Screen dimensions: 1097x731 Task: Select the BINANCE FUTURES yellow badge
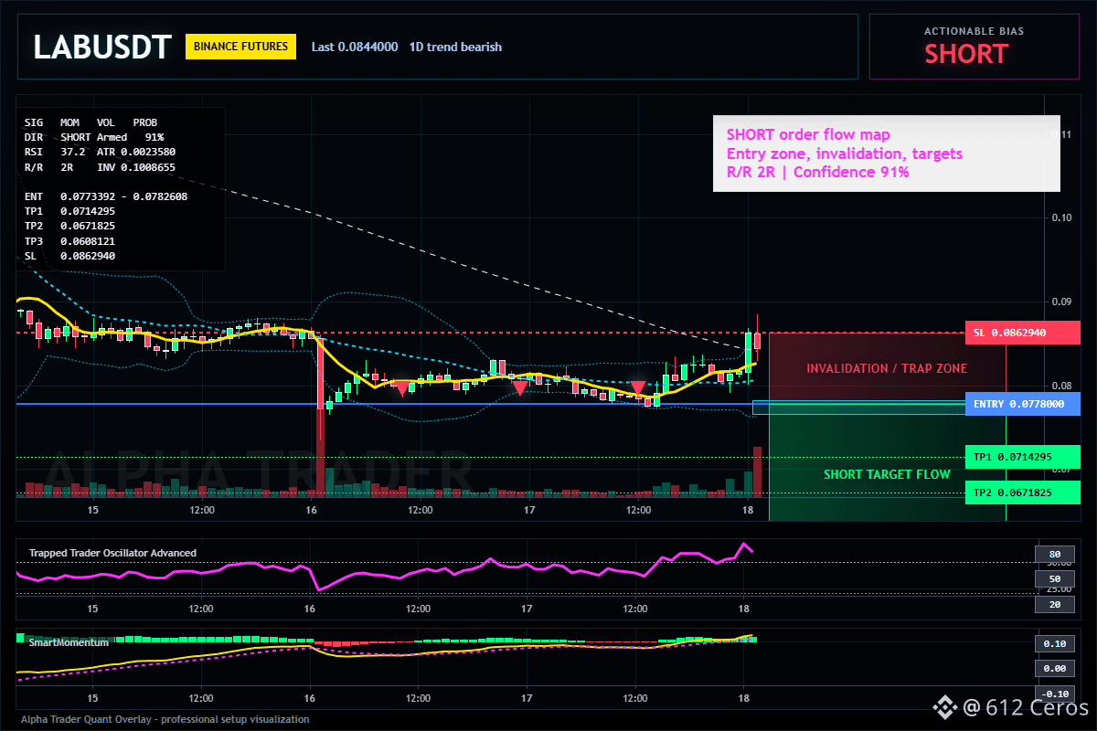pyautogui.click(x=240, y=47)
